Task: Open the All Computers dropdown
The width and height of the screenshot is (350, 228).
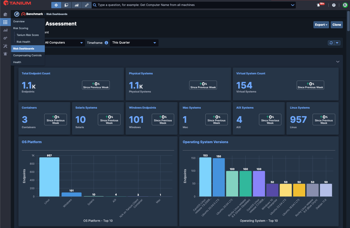Action: pyautogui.click(x=64, y=43)
